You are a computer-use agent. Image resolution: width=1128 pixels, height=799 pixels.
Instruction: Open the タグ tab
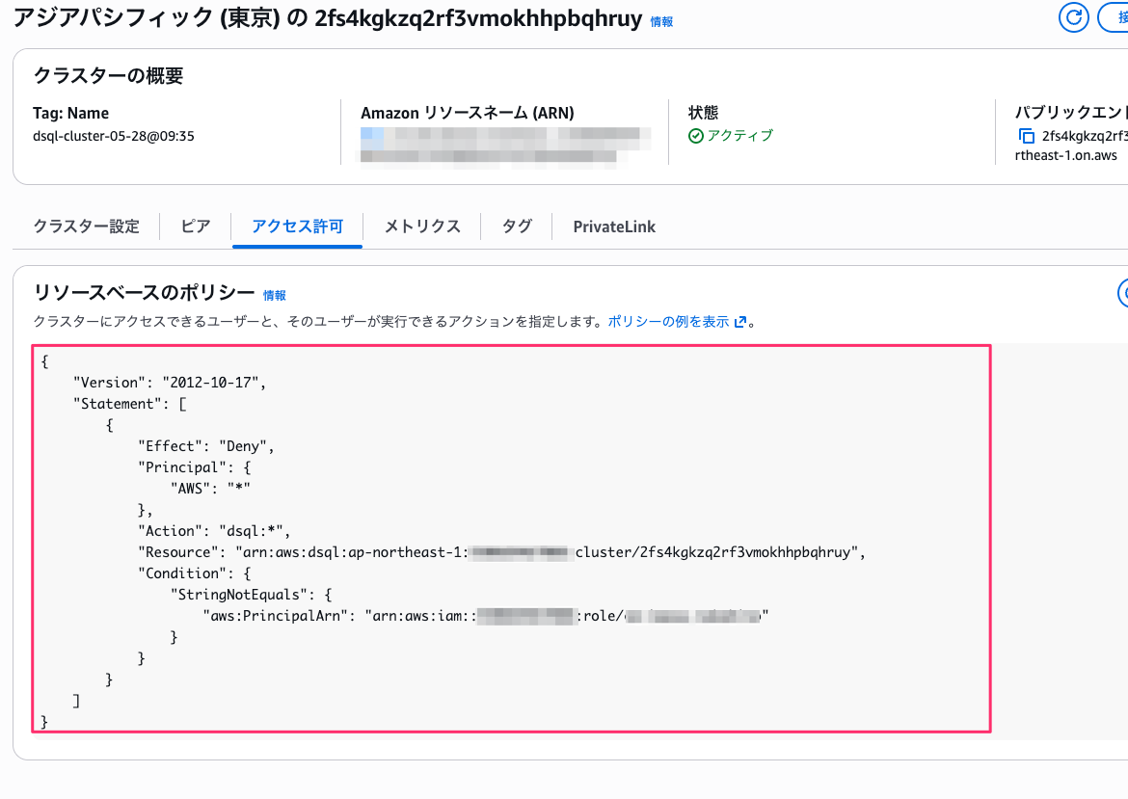tap(517, 226)
